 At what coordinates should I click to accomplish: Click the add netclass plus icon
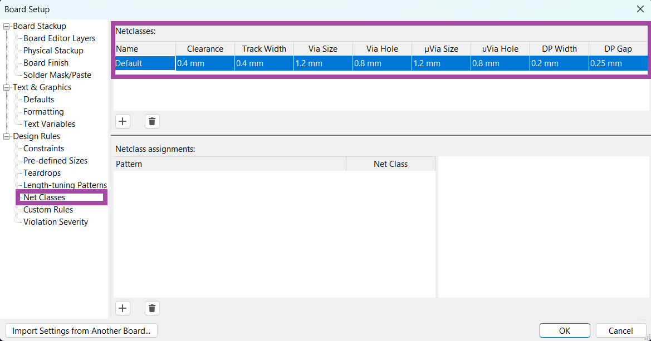(x=123, y=121)
